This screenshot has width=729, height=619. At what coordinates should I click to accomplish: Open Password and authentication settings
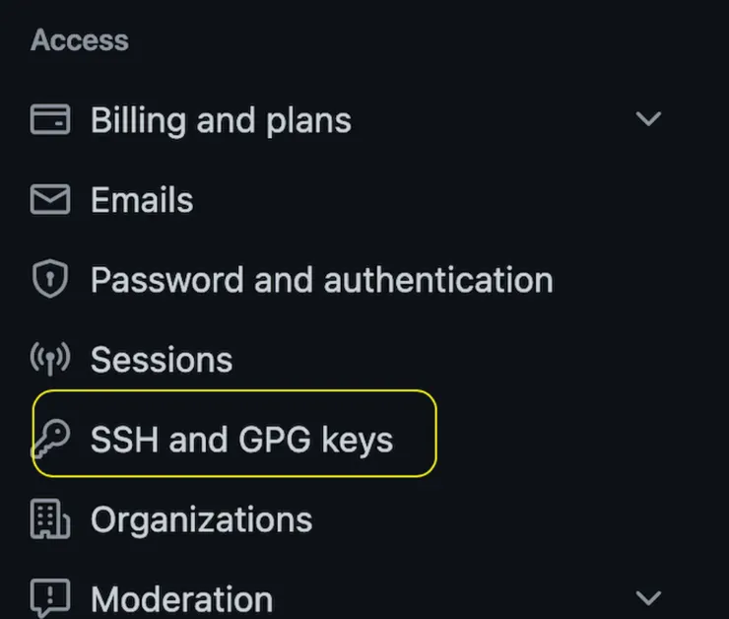pyautogui.click(x=321, y=280)
